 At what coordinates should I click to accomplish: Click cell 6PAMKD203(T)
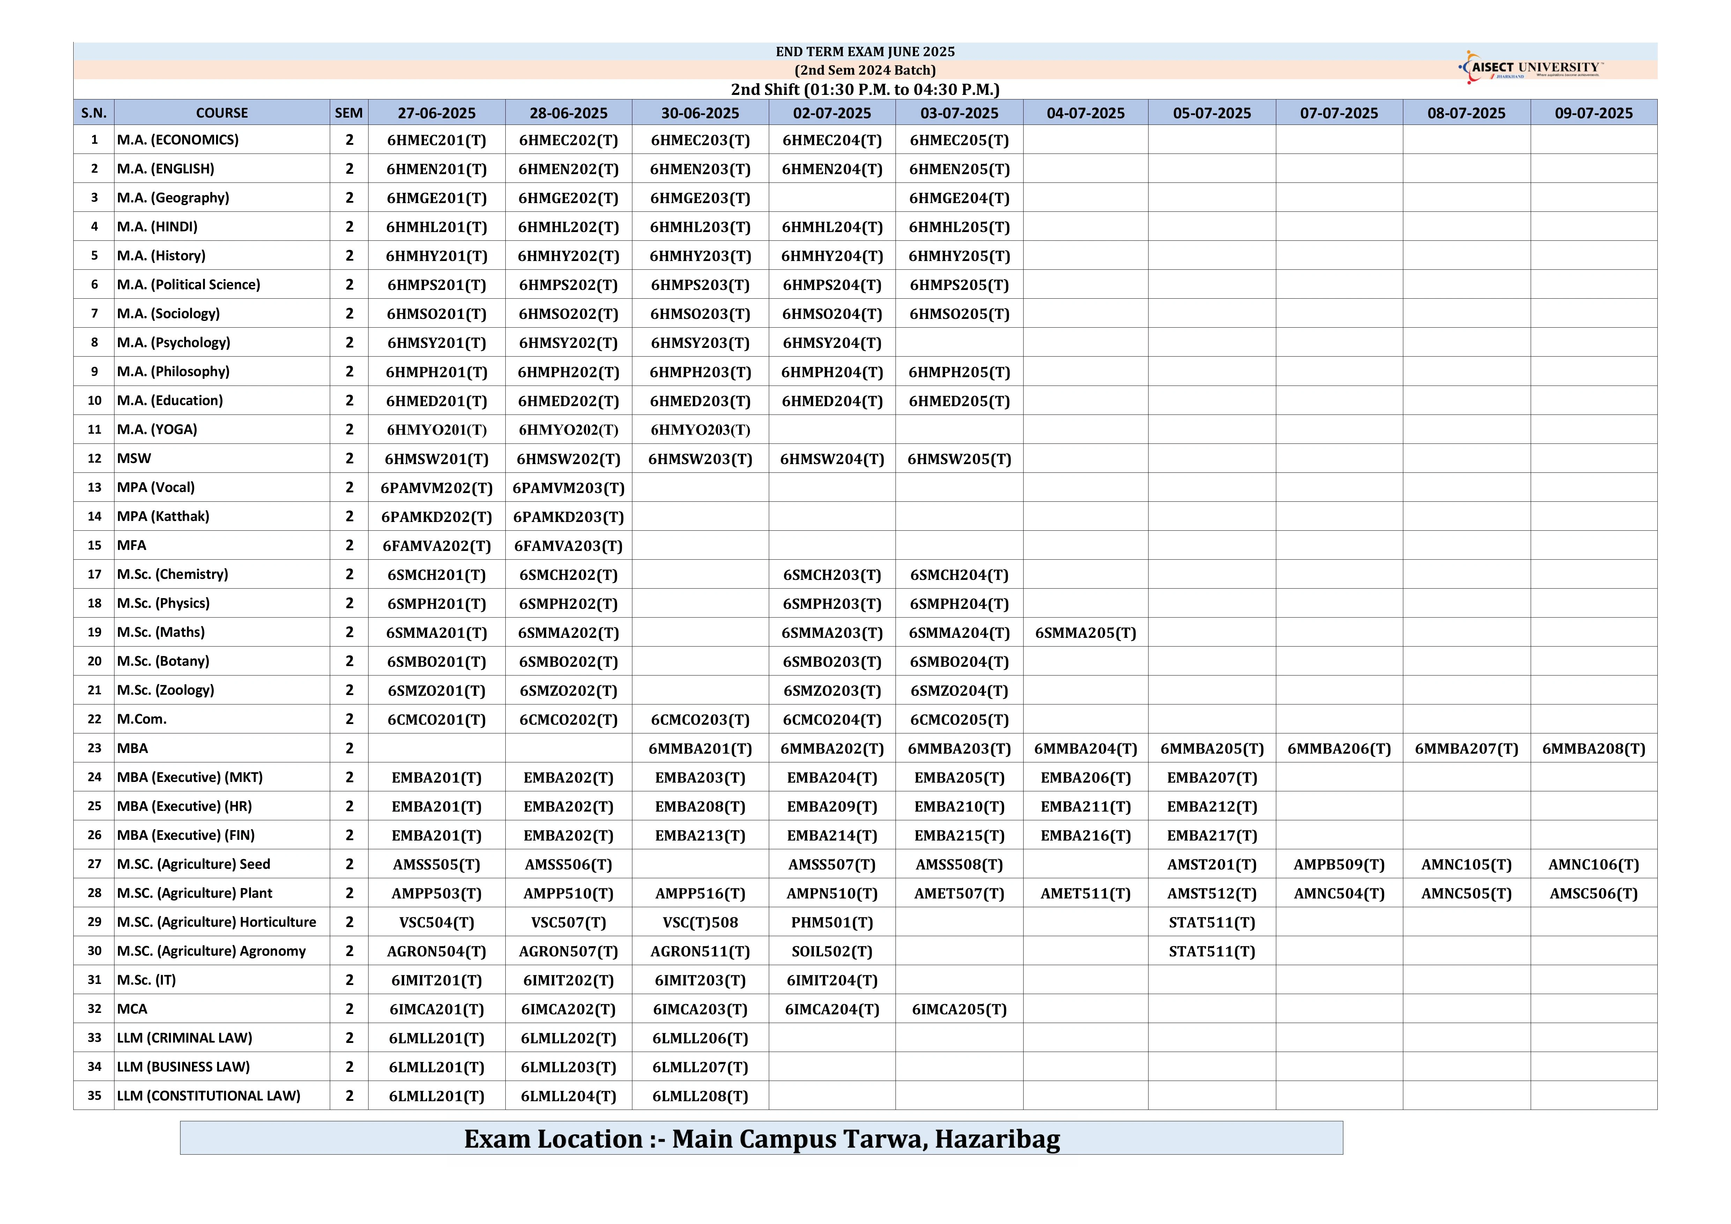pos(569,517)
